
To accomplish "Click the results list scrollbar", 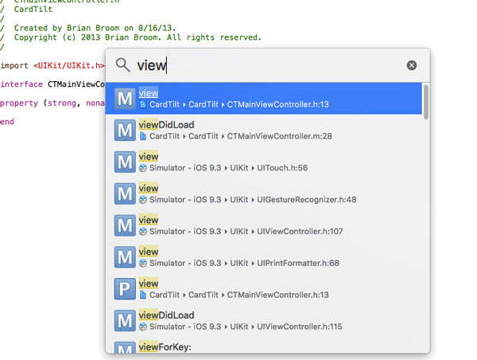I will pos(425,104).
